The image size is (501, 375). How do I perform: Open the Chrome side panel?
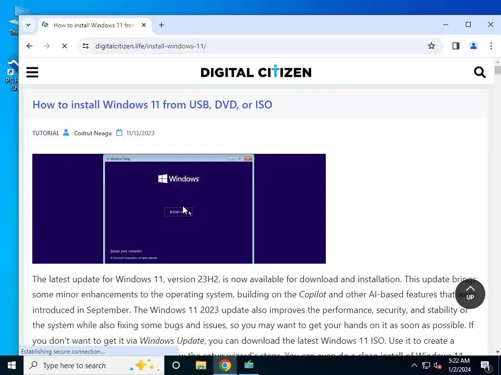(x=456, y=46)
